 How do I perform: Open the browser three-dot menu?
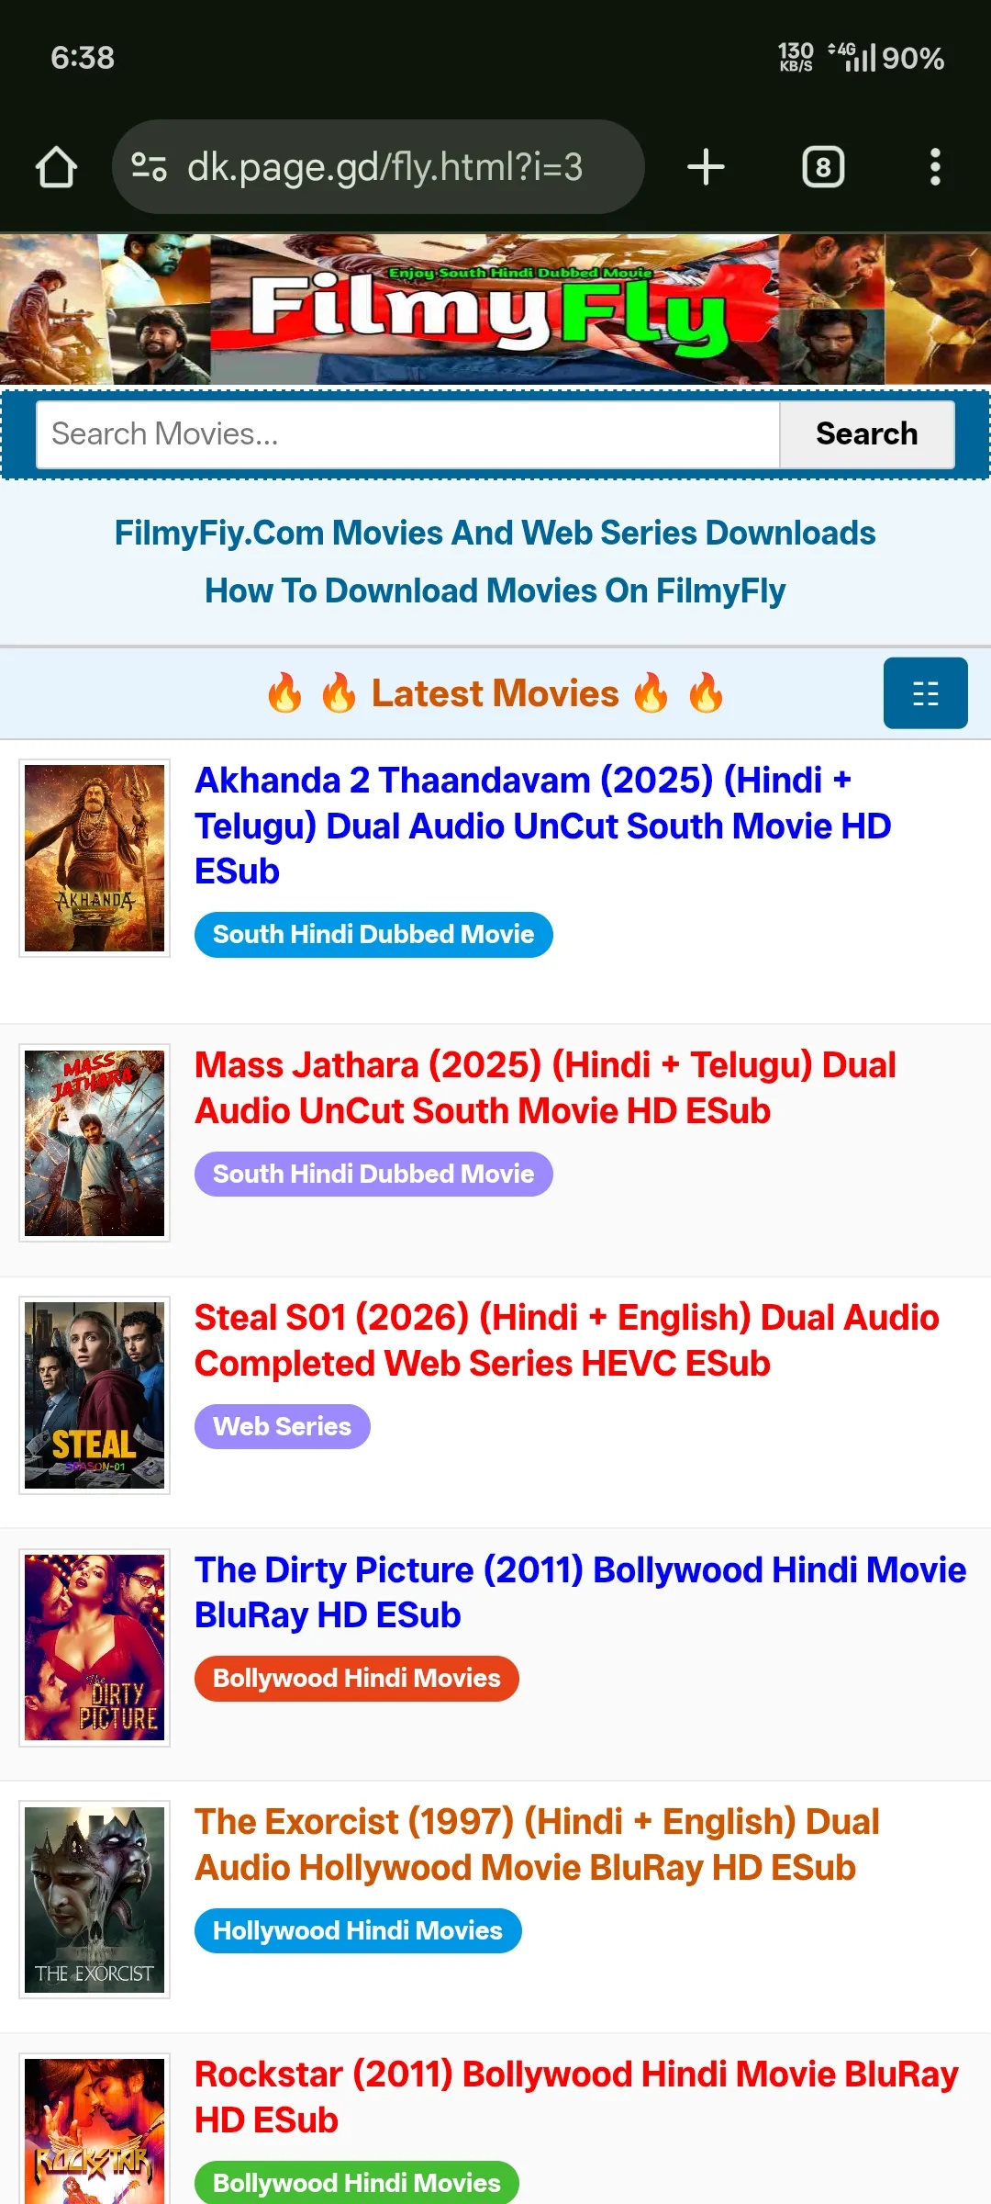point(935,167)
